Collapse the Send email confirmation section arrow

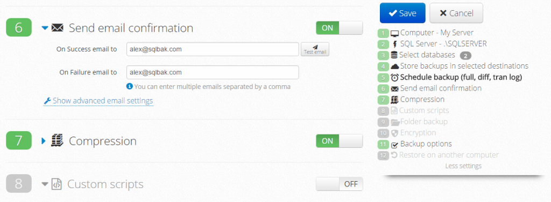click(45, 28)
